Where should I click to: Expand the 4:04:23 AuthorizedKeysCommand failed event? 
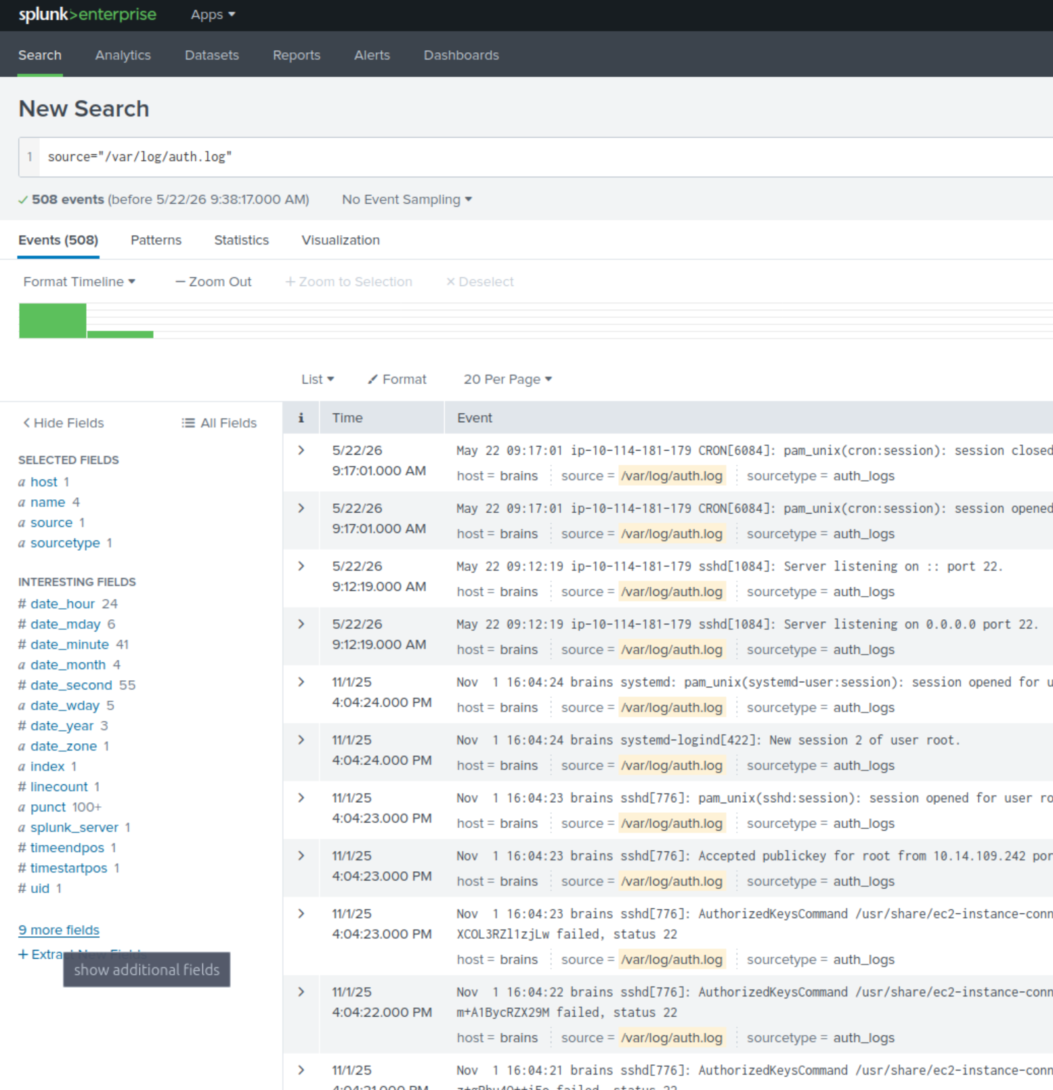tap(301, 914)
